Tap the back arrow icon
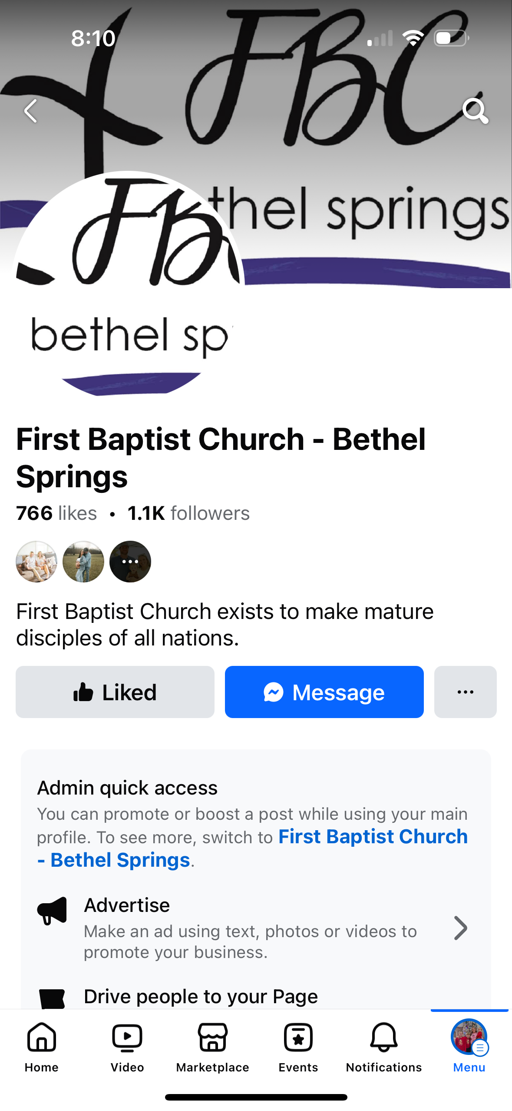Image resolution: width=512 pixels, height=1111 pixels. point(30,111)
